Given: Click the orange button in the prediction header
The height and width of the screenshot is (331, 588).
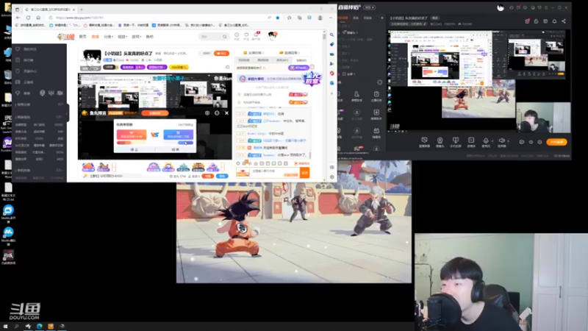Looking at the screenshot, I should tap(155, 113).
